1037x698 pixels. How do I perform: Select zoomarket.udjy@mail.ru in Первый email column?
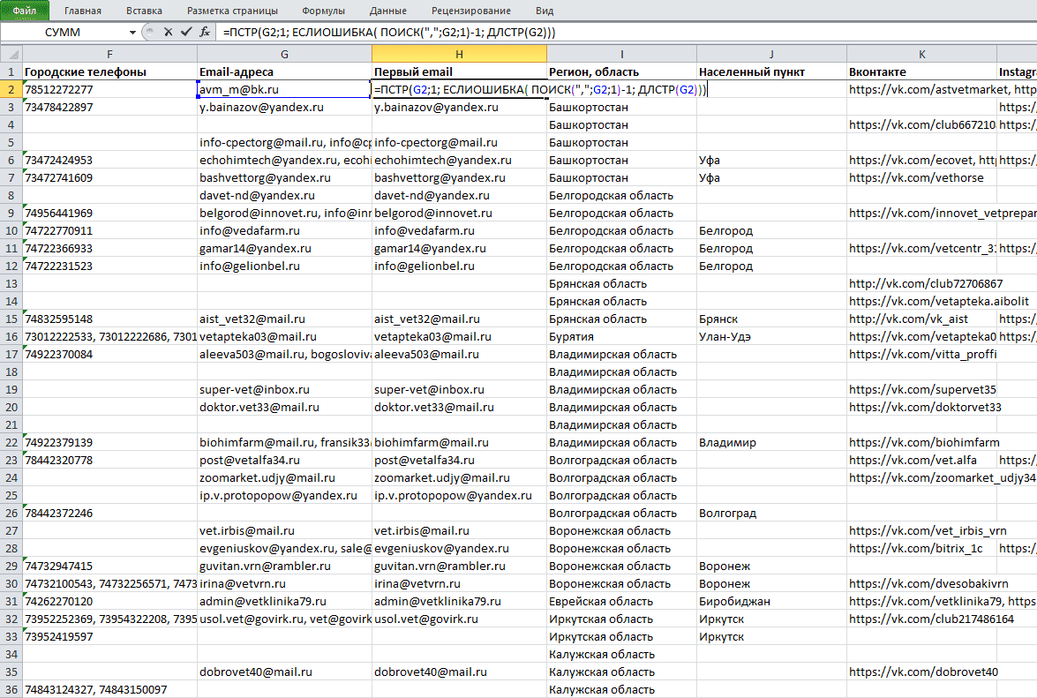459,478
